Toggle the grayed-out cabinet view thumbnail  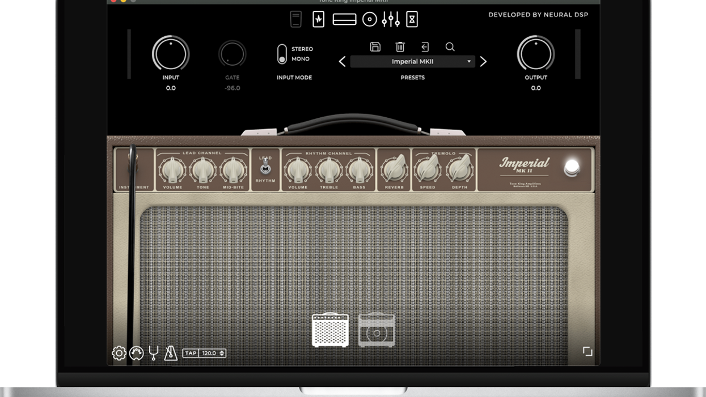click(376, 329)
